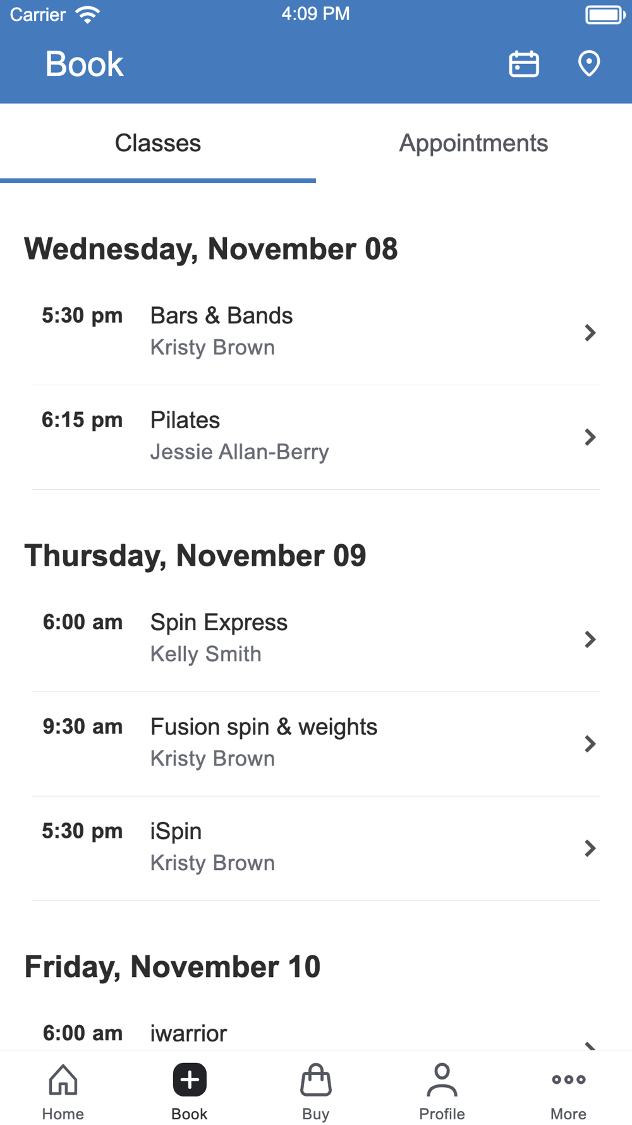Expand Spin Express chevron arrow

pos(590,640)
